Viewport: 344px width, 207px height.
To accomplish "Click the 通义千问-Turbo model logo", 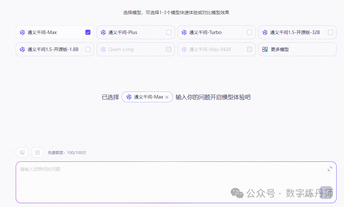I will tap(184, 32).
